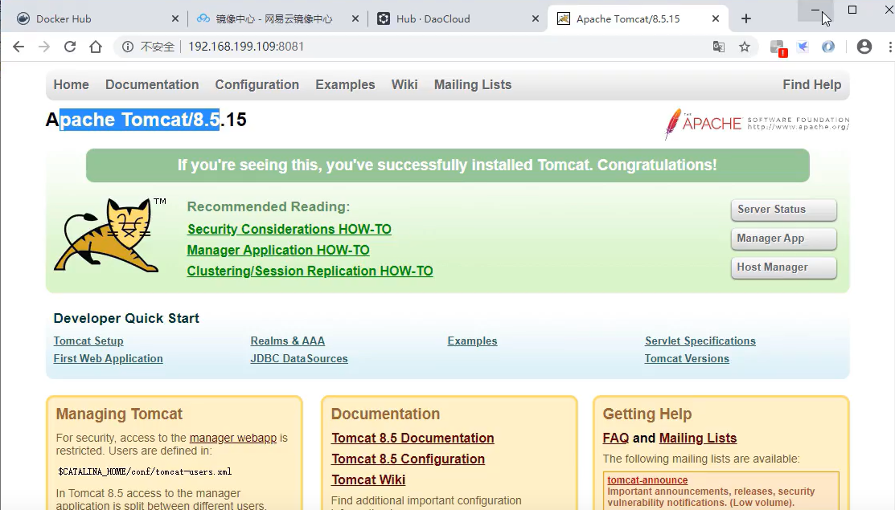Click the Manager App button
The width and height of the screenshot is (895, 510).
coord(782,239)
